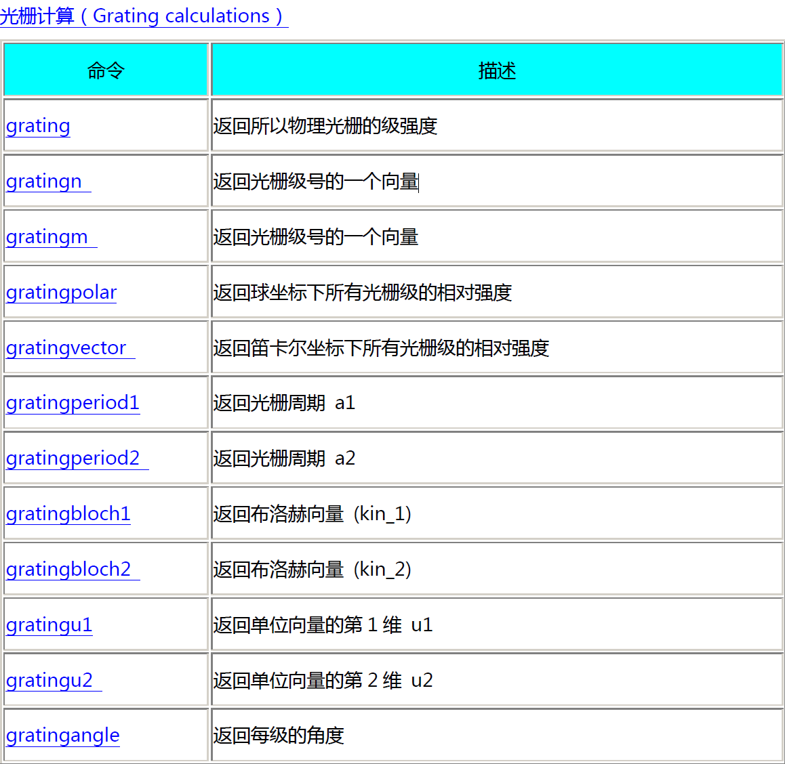The height and width of the screenshot is (764, 785).
Task: Open the gratingu2 command link
Action: pos(54,681)
